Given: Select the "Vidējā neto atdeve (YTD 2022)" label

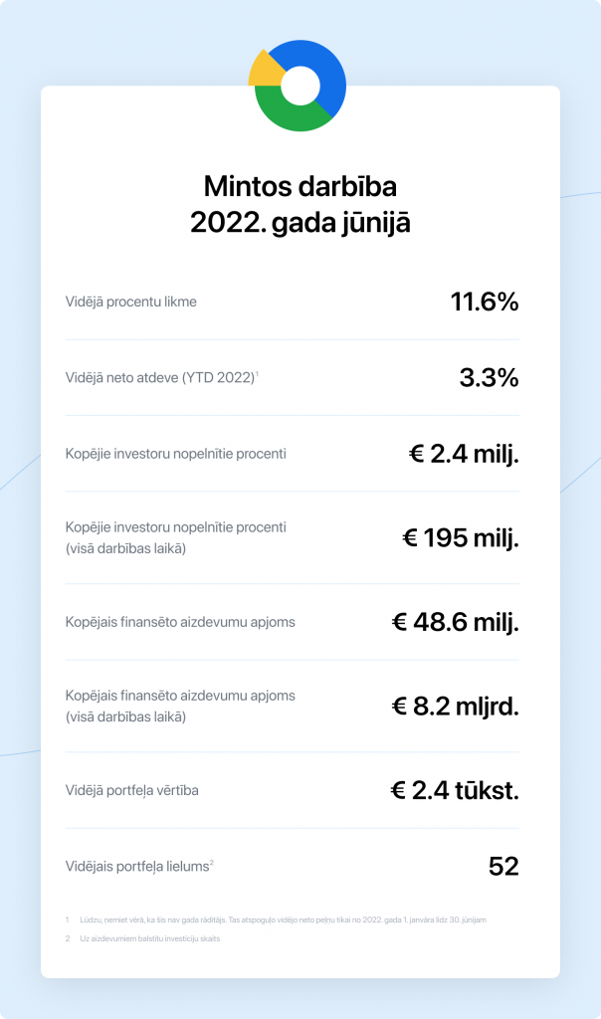Looking at the screenshot, I should 161,378.
